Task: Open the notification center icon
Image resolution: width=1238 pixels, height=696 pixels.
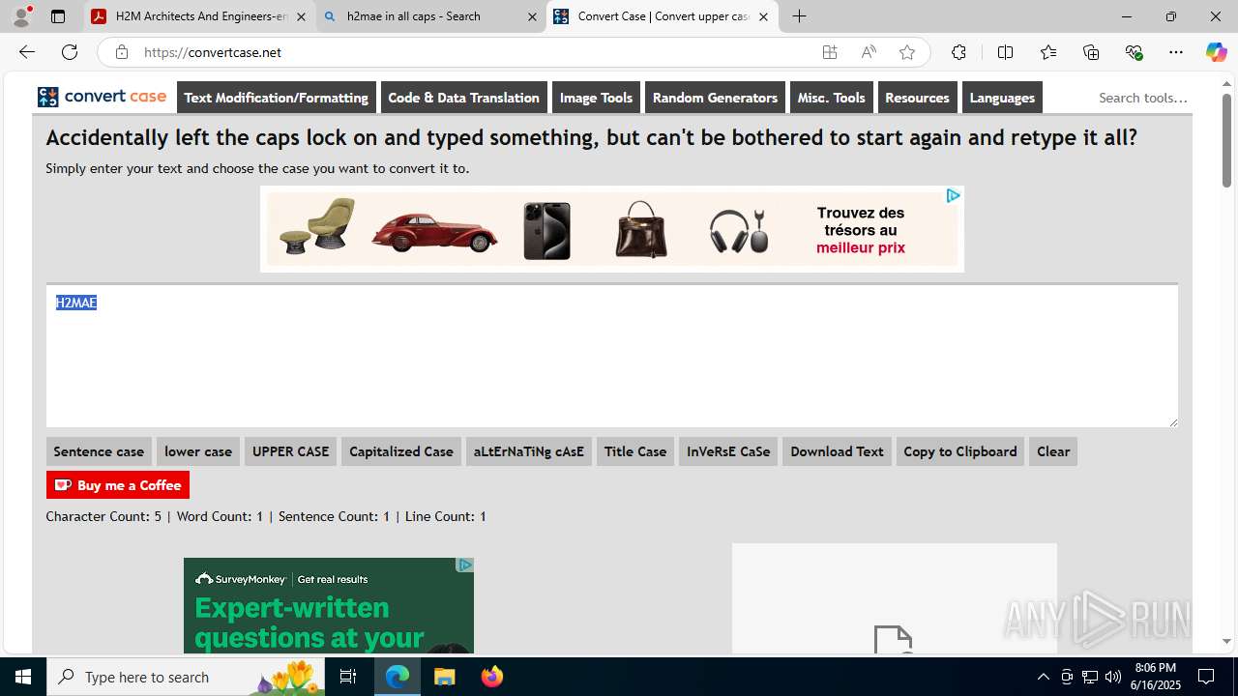Action: point(1206,677)
